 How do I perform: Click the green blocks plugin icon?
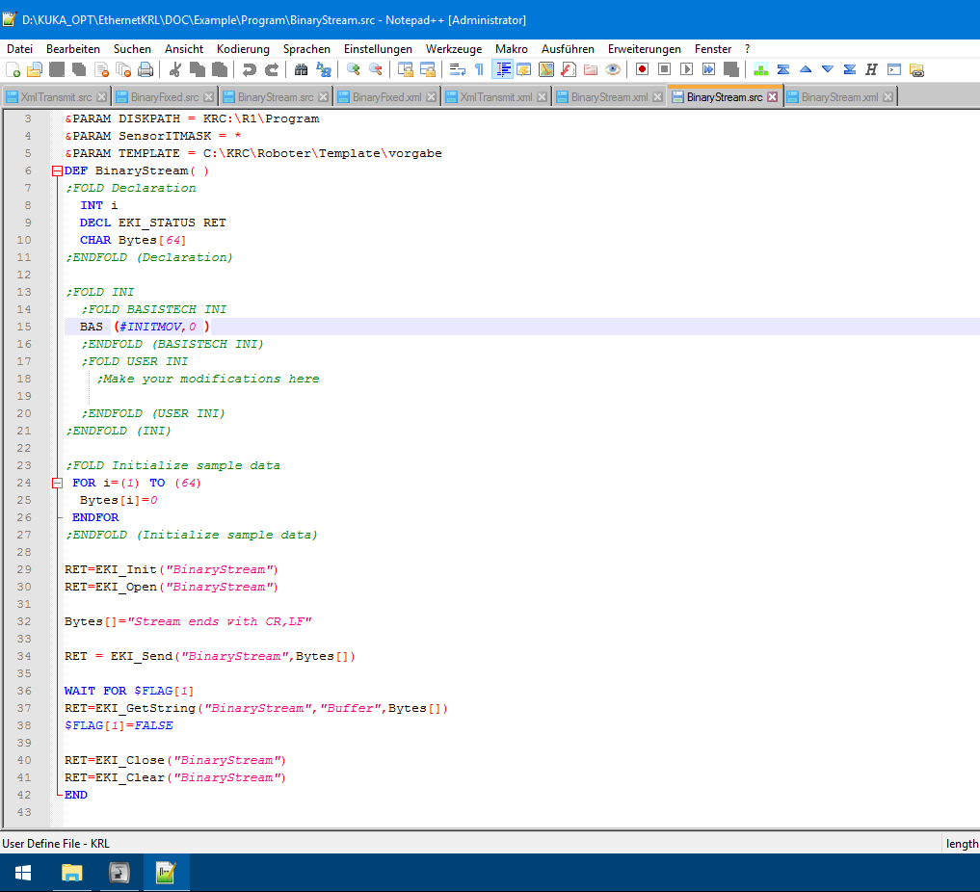pos(760,69)
